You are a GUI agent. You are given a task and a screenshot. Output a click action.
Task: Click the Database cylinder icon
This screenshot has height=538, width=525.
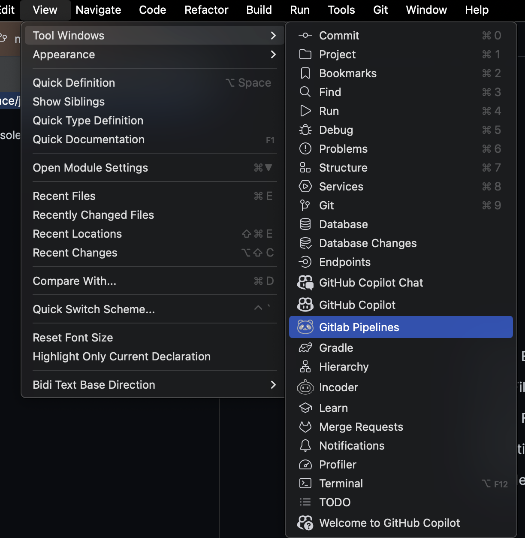point(305,224)
